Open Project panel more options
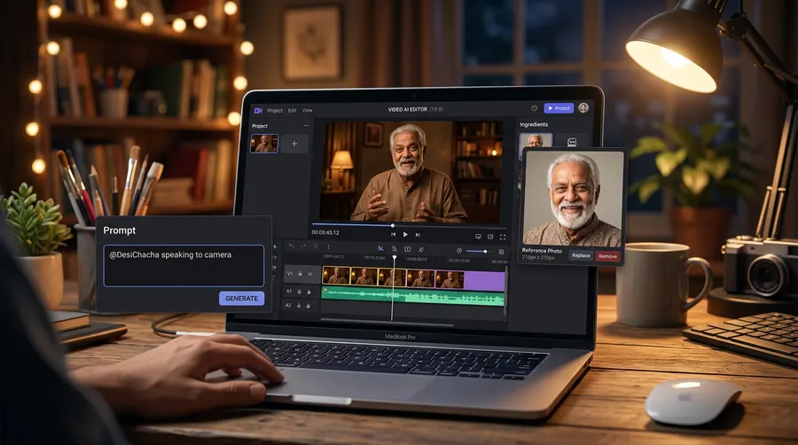Image resolution: width=798 pixels, height=445 pixels. pyautogui.click(x=306, y=126)
